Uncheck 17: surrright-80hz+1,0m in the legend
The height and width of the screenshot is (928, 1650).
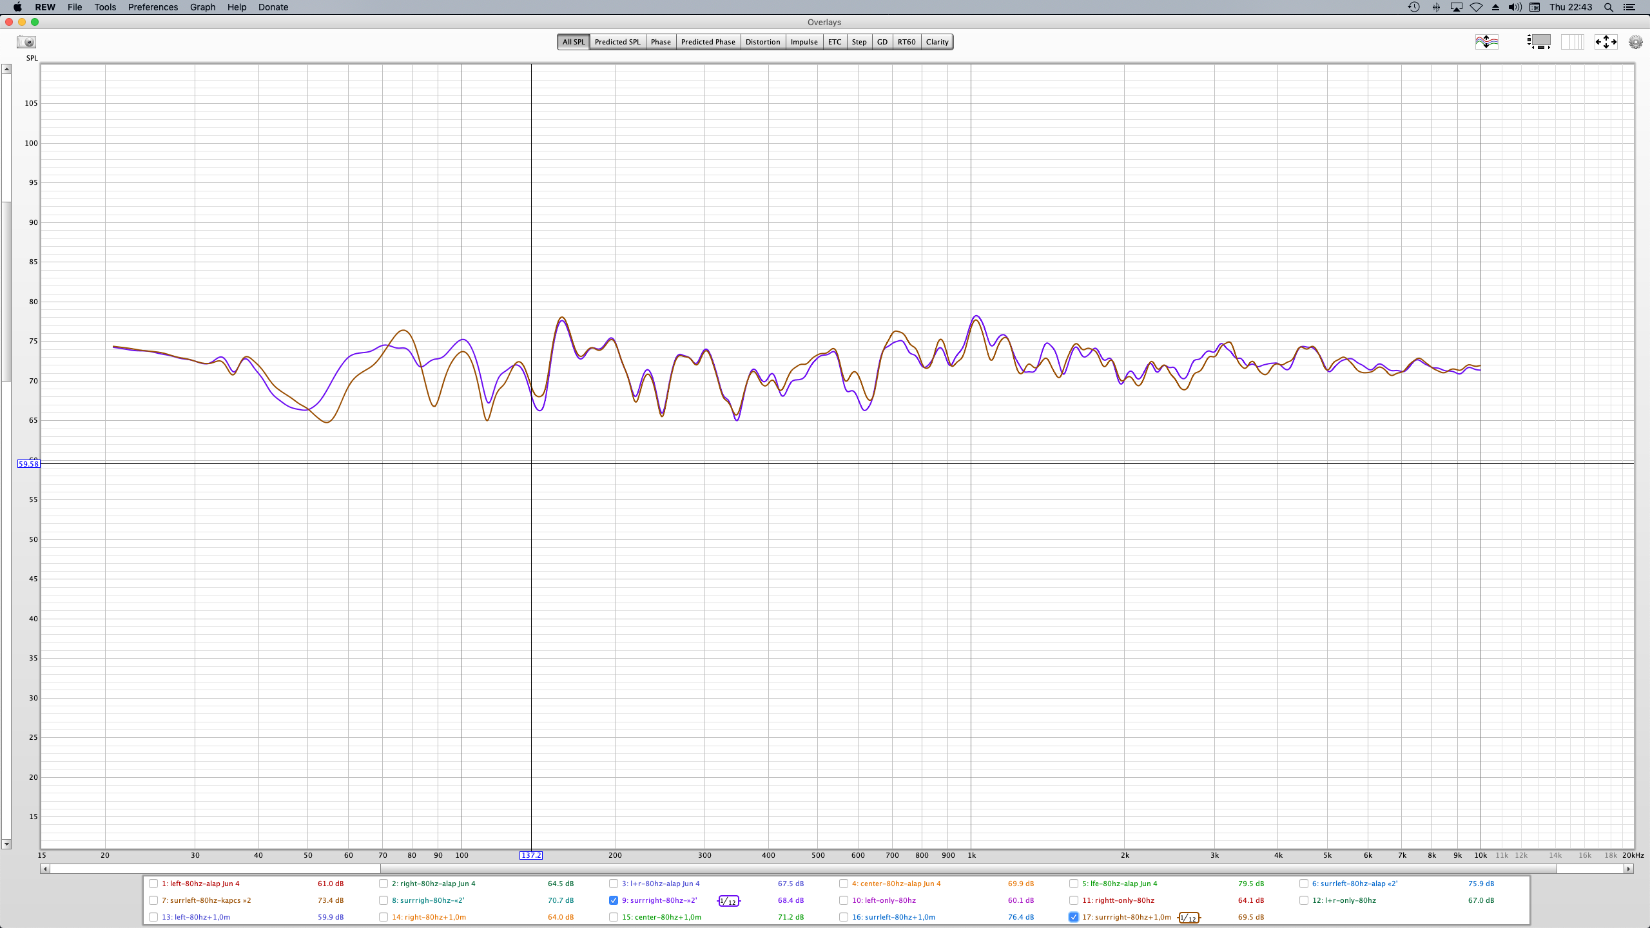1072,917
